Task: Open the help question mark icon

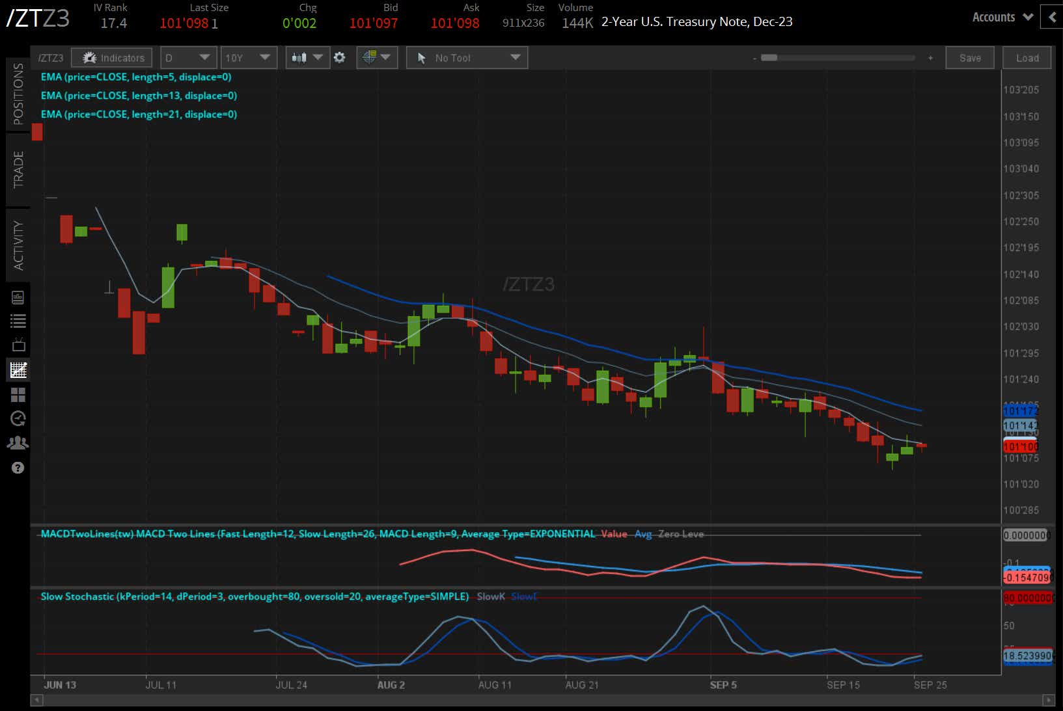Action: pos(18,468)
